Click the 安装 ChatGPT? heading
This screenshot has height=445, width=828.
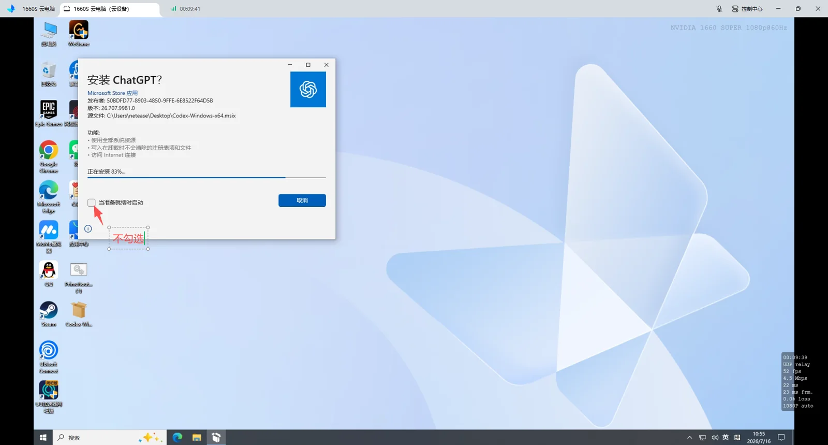coord(124,80)
